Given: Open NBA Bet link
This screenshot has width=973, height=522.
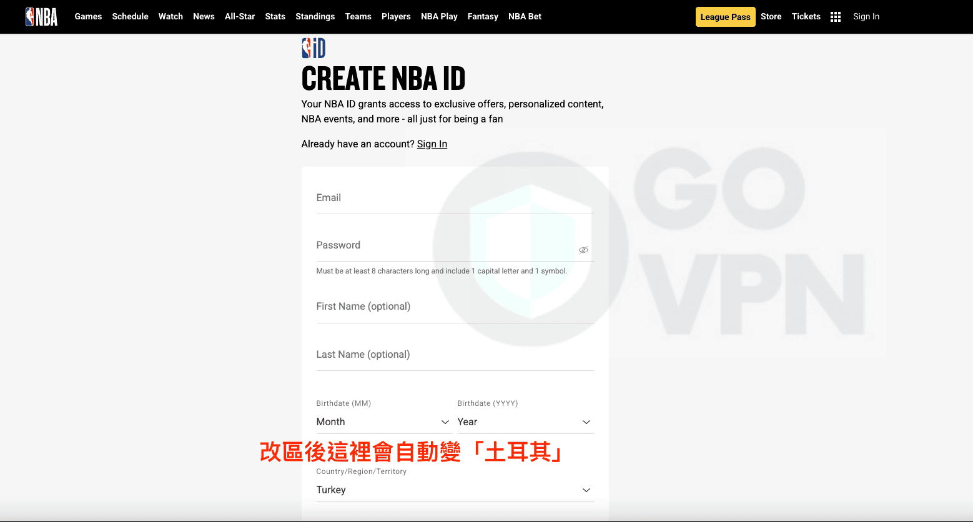Looking at the screenshot, I should (x=525, y=17).
